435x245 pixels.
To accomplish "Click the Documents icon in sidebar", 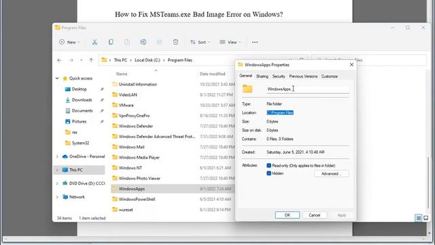I will 67,111.
